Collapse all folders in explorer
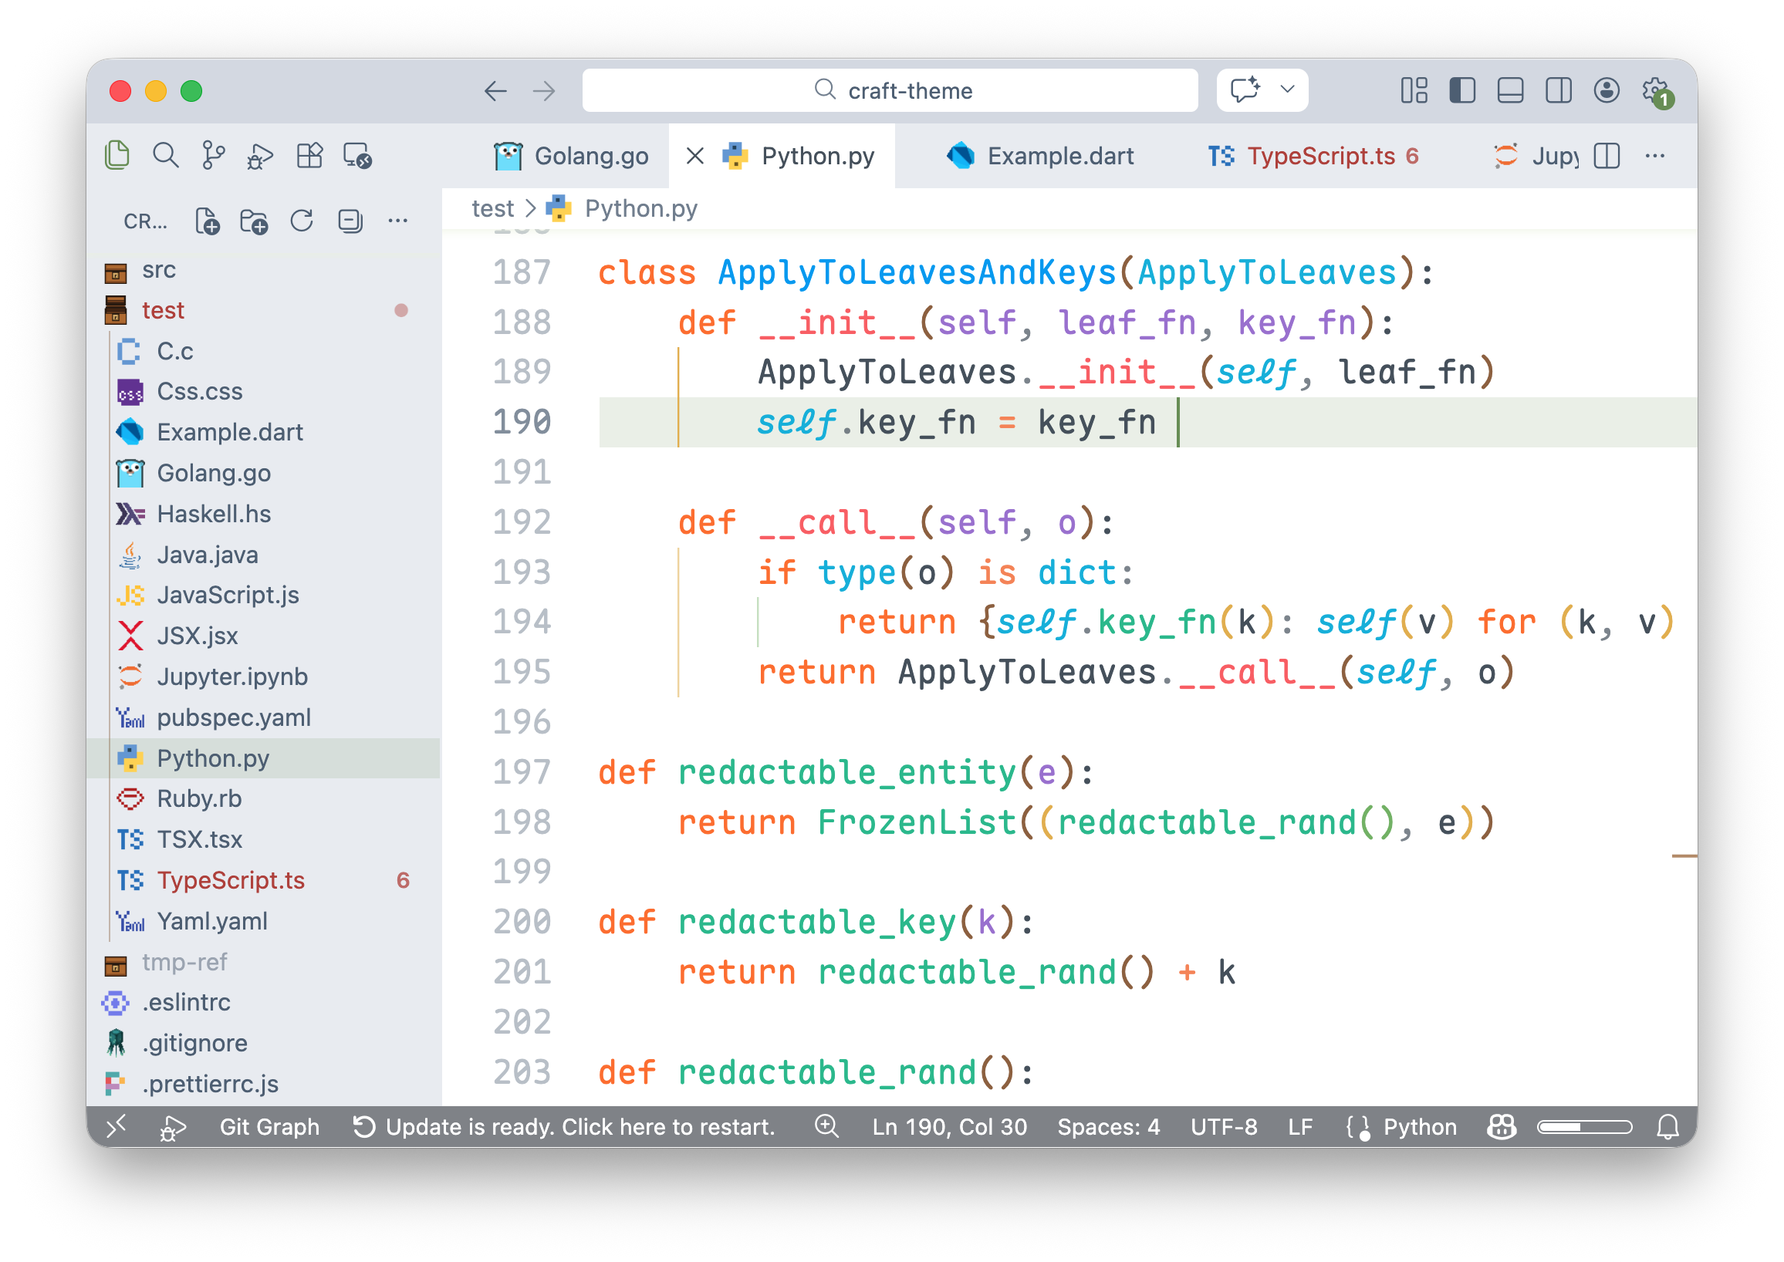This screenshot has height=1262, width=1784. pos(350,221)
